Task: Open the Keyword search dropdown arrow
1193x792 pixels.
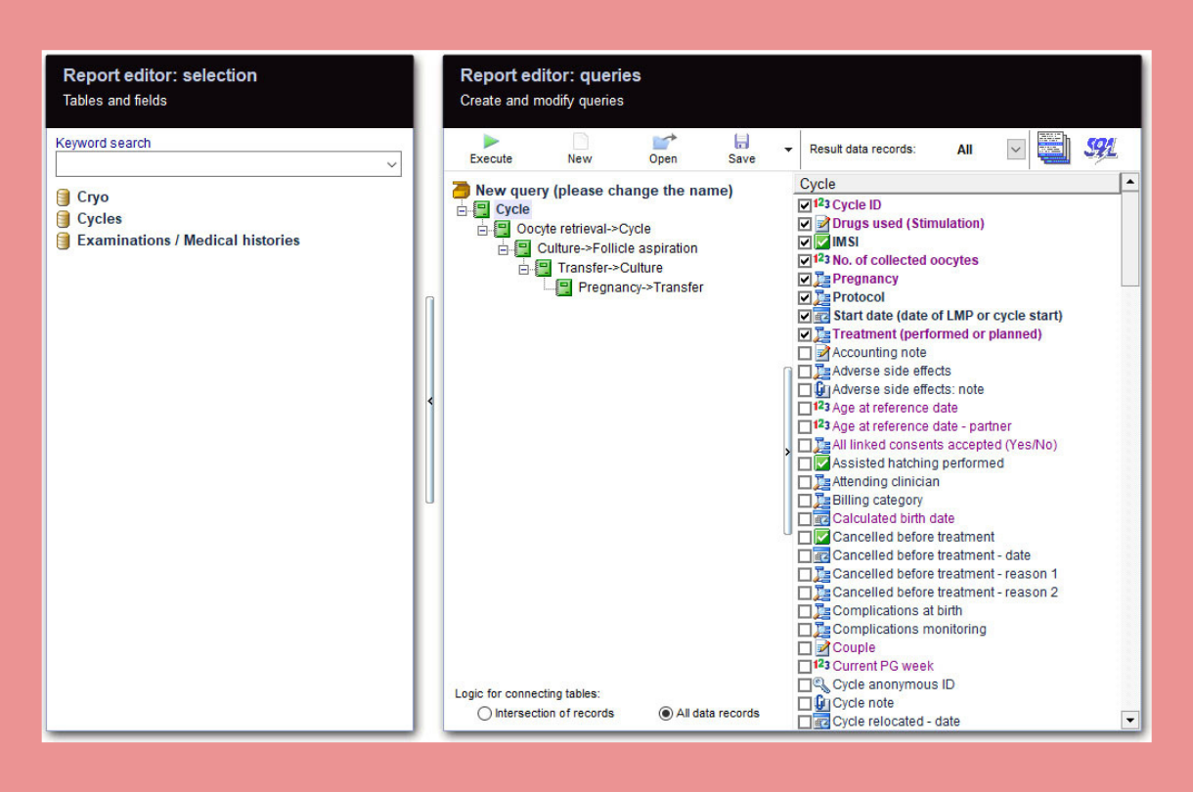Action: [392, 164]
